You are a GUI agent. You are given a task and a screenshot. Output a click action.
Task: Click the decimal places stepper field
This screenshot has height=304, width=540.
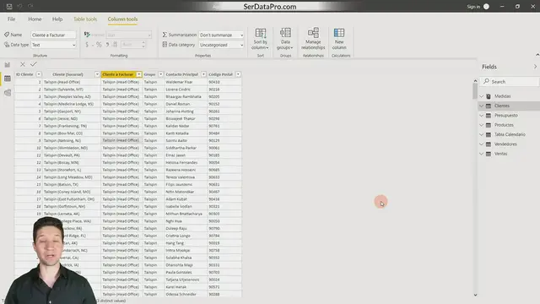(x=133, y=45)
